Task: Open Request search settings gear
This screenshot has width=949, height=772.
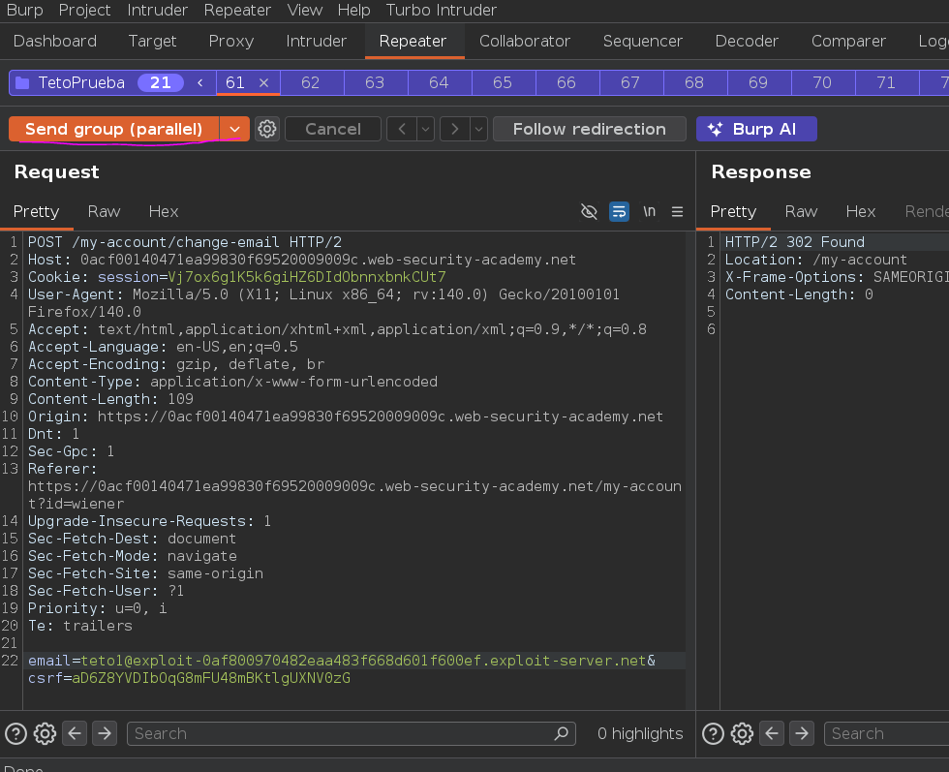Action: [x=45, y=734]
